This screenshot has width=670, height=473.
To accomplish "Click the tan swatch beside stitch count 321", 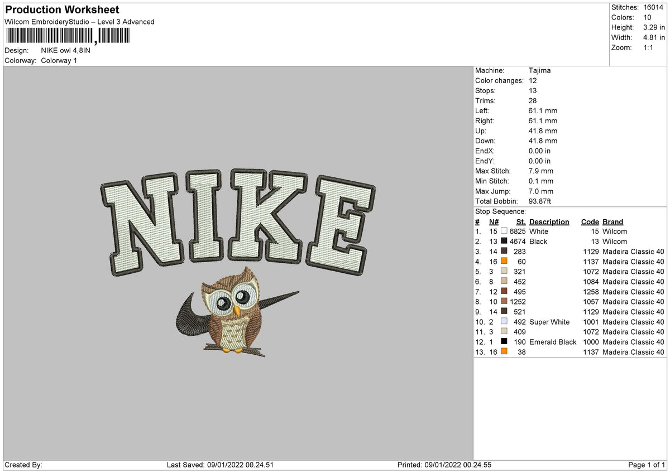I will tap(505, 272).
